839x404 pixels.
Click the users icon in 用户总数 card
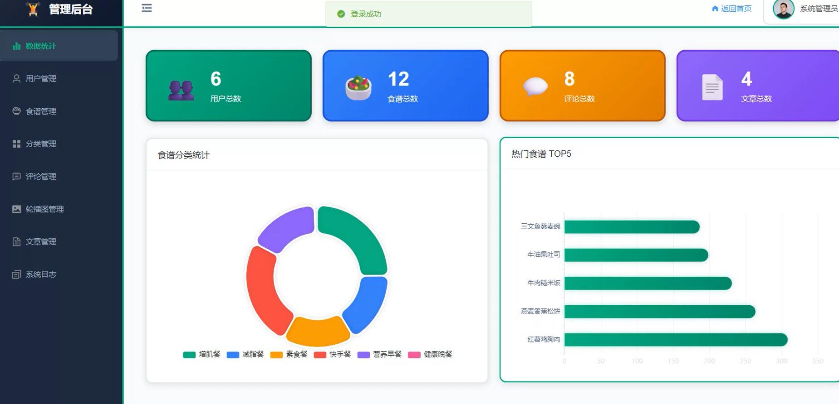click(x=181, y=90)
